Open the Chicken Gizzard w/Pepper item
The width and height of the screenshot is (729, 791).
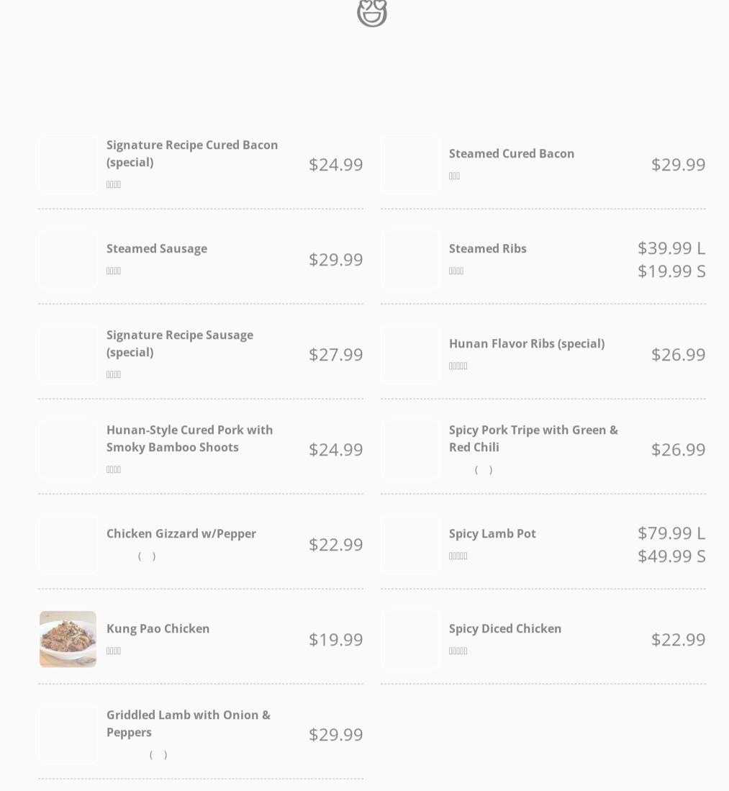point(181,533)
